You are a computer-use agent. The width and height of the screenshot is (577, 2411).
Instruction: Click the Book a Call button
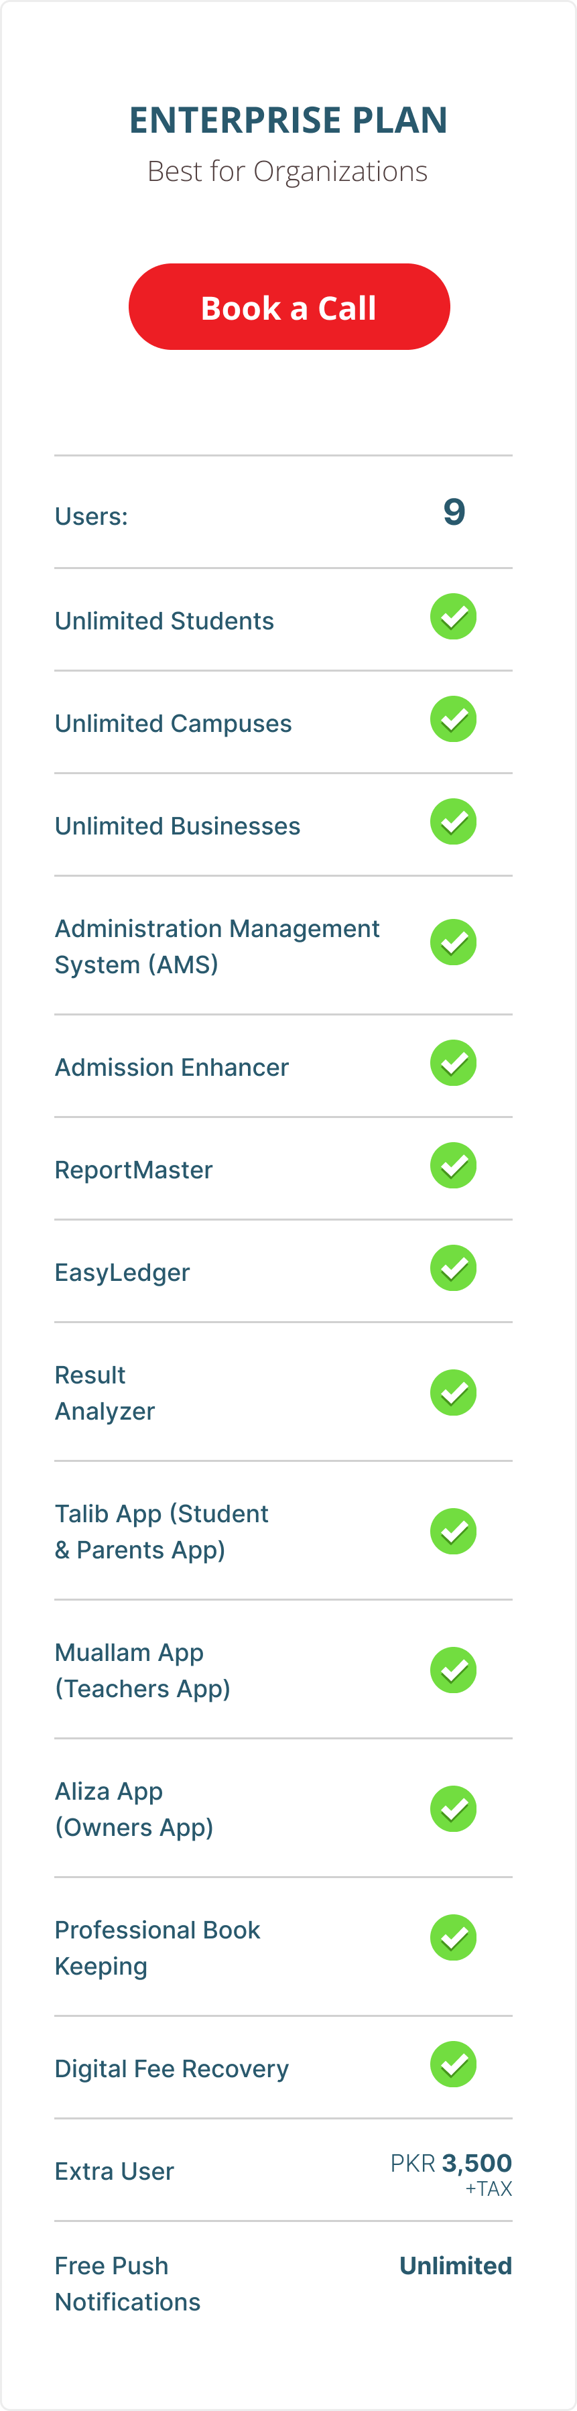click(289, 307)
